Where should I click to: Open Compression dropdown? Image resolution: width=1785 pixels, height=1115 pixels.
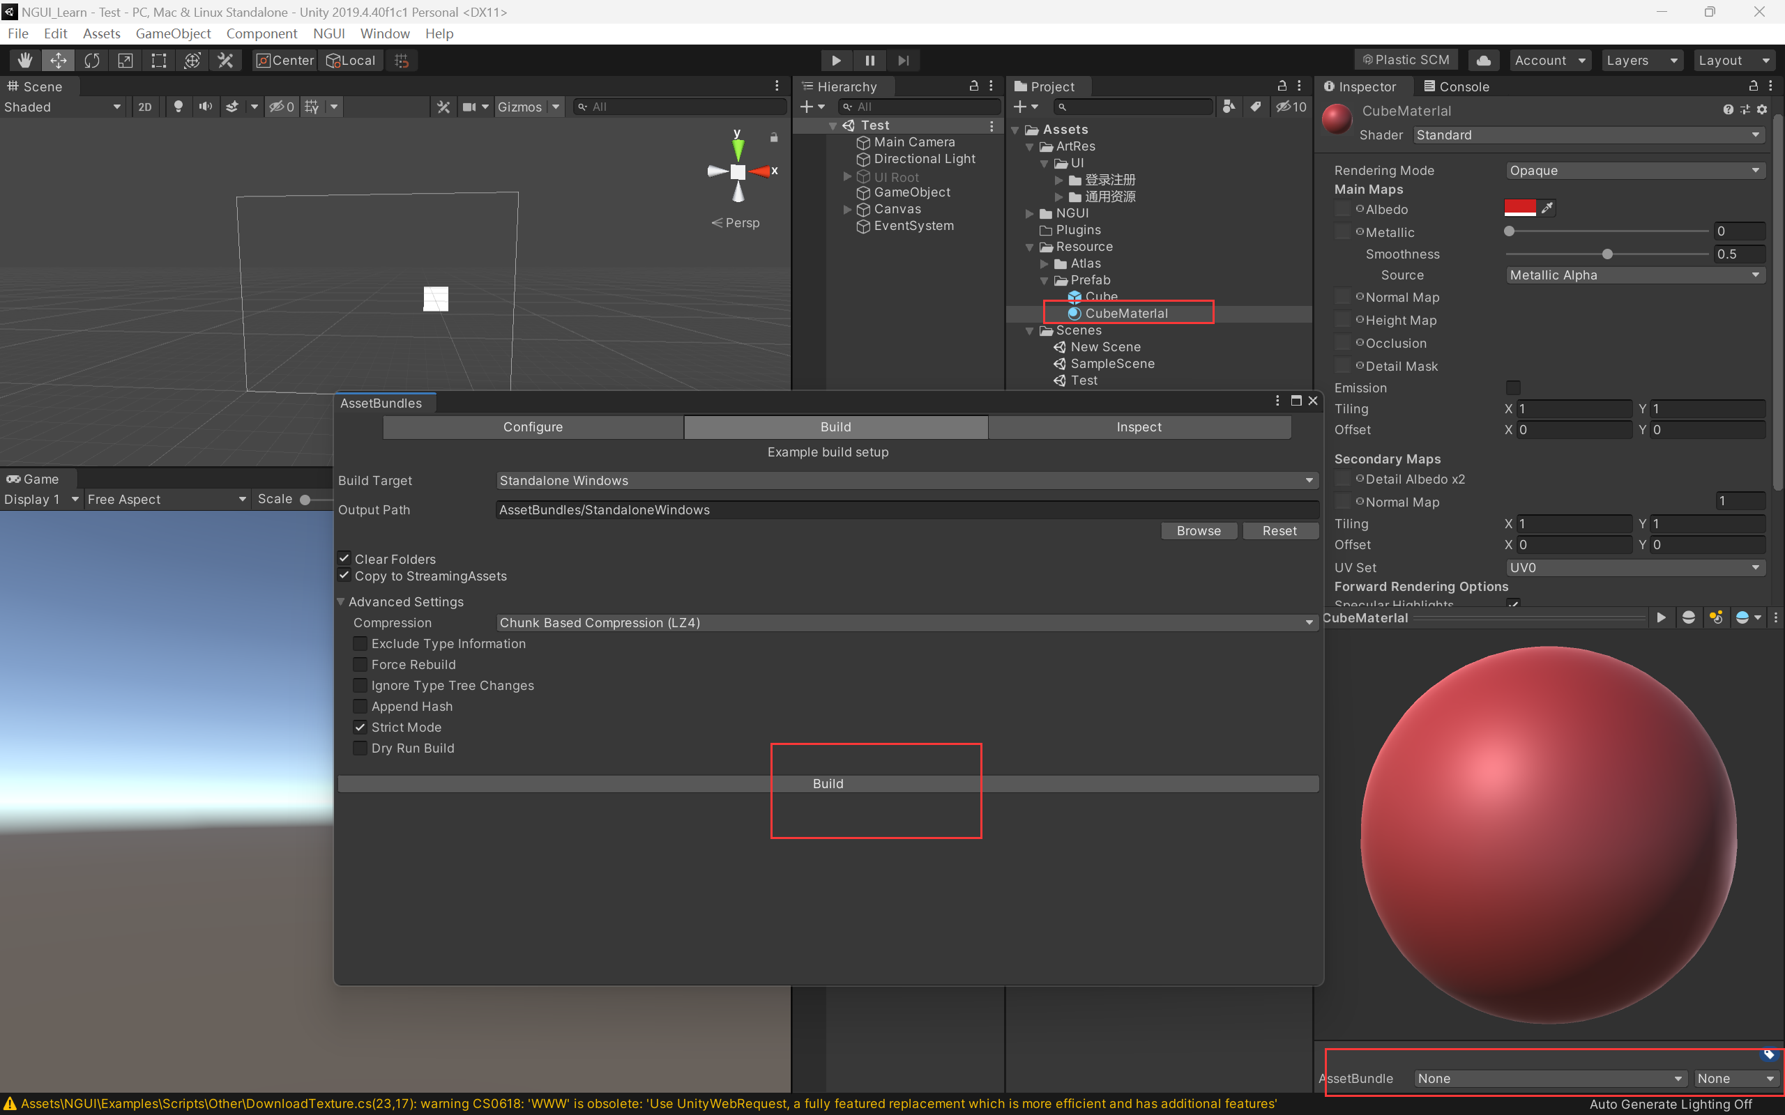pos(906,623)
